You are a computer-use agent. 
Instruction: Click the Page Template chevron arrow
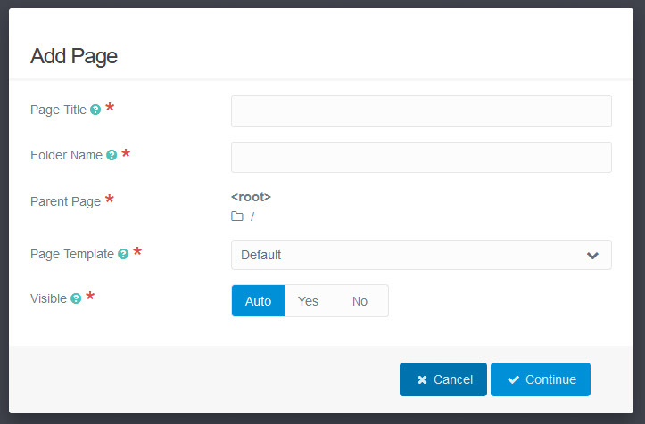[592, 256]
